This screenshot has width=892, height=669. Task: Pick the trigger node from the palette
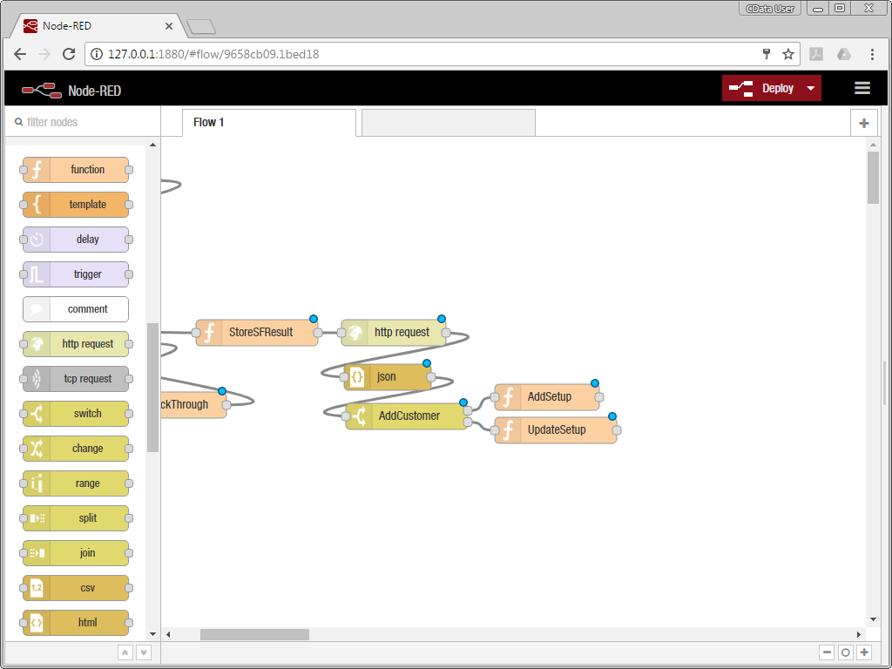click(x=76, y=274)
